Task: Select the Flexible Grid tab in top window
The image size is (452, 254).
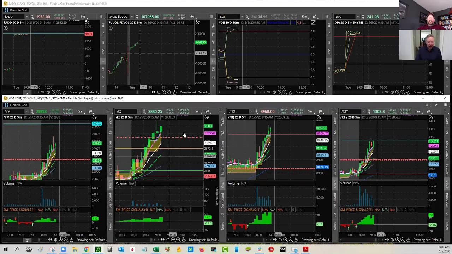Action: point(16,10)
